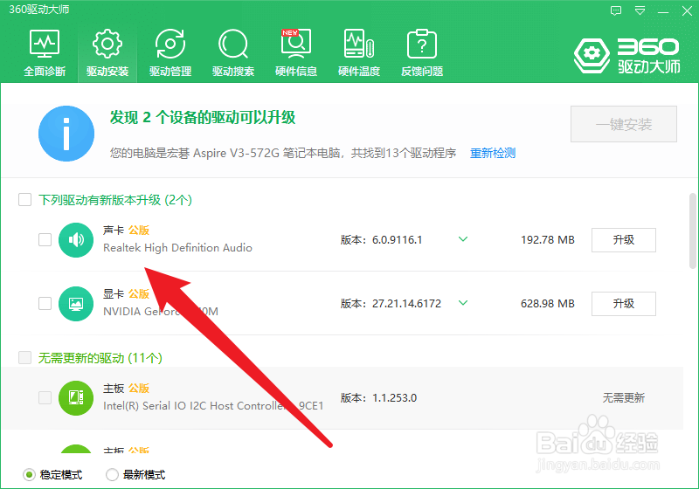Image resolution: width=699 pixels, height=489 pixels.
Task: Check the NVIDIA display card checkbox
Action: pos(45,303)
